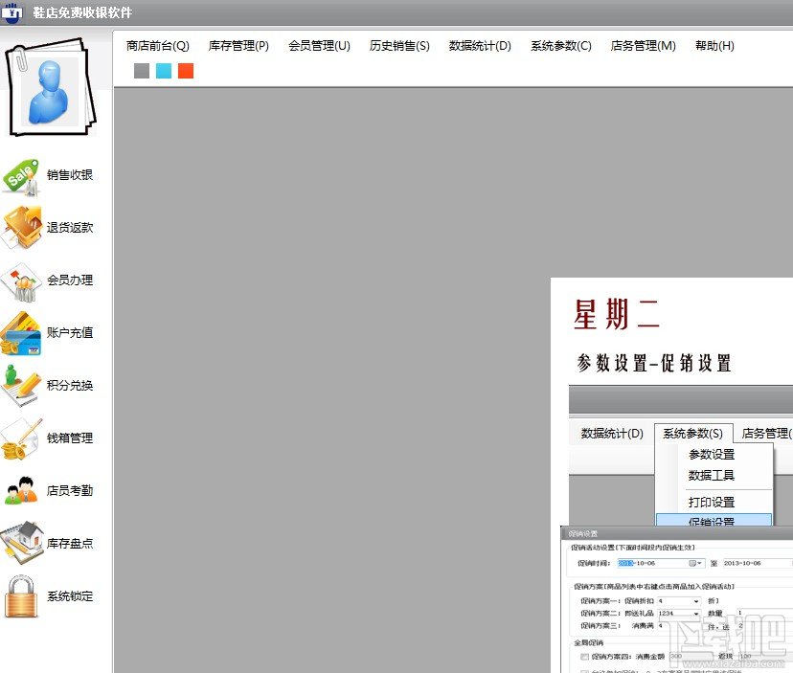Open the 店务管理(M) menu in main menu bar
Viewport: 793px width, 673px height.
[644, 46]
